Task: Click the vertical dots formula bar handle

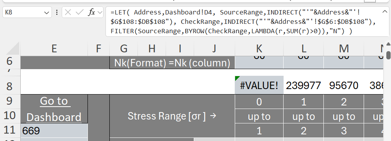Action: [57, 12]
